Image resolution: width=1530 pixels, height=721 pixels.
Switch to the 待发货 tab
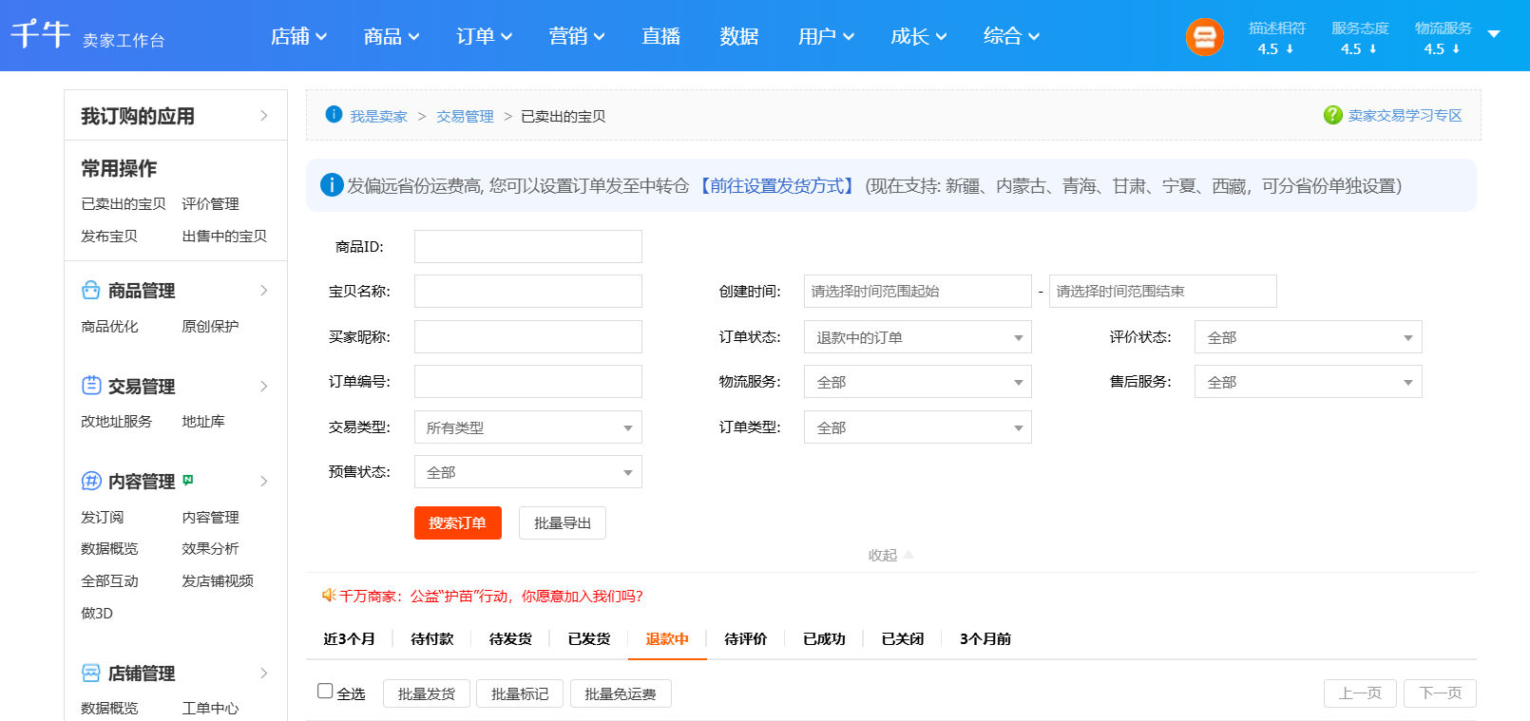510,639
